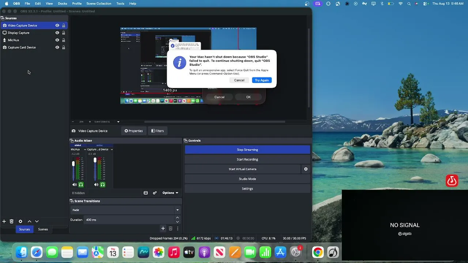Remove selected source with the trash icon
Image resolution: width=468 pixels, height=263 pixels.
pyautogui.click(x=12, y=221)
